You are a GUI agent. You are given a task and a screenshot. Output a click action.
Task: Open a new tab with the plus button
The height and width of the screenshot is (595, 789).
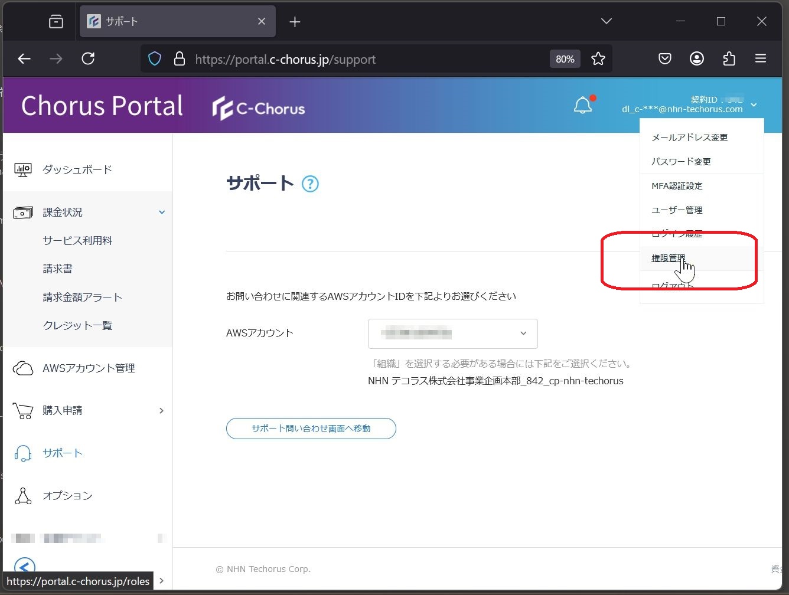pyautogui.click(x=295, y=22)
